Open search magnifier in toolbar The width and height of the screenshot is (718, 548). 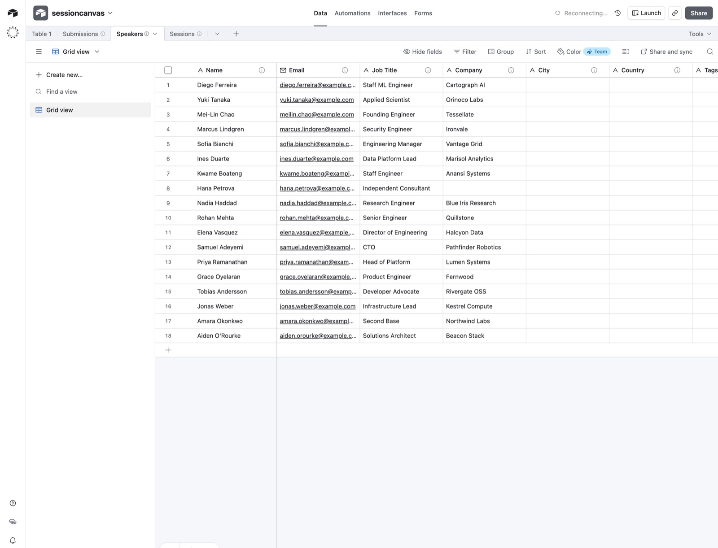coord(710,52)
